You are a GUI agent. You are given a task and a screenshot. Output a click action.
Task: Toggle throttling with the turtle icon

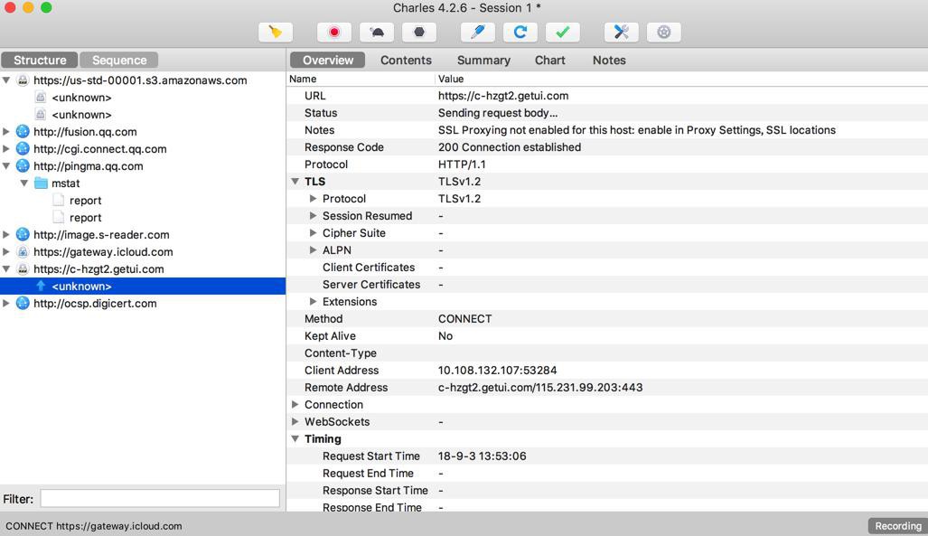pyautogui.click(x=377, y=32)
